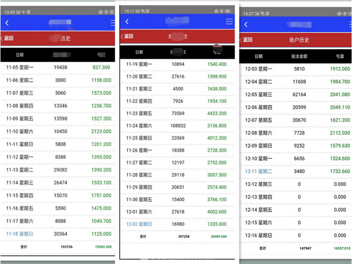354x264 pixels.
Task: Tap back arrow in the 13:49 screen header
Action: (x=7, y=23)
